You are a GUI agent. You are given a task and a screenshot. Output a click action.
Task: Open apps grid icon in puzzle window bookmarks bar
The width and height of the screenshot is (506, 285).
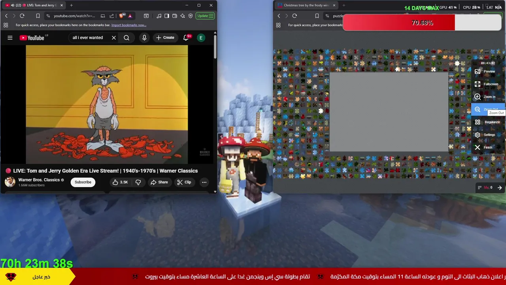click(x=278, y=25)
